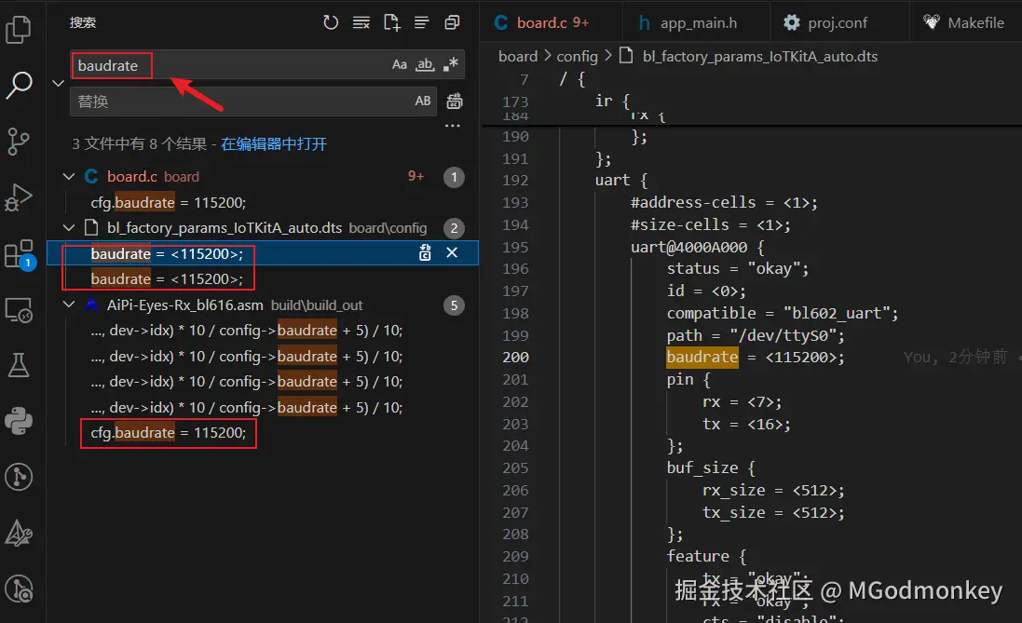Select second baudrate = <115200> dts result
The height and width of the screenshot is (623, 1022).
click(167, 279)
